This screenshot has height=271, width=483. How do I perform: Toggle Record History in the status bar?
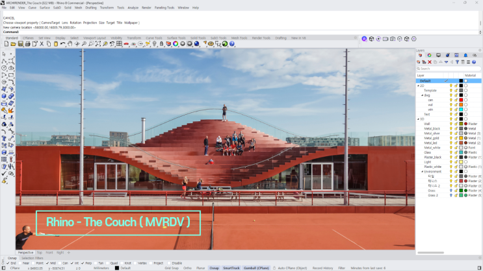point(322,268)
